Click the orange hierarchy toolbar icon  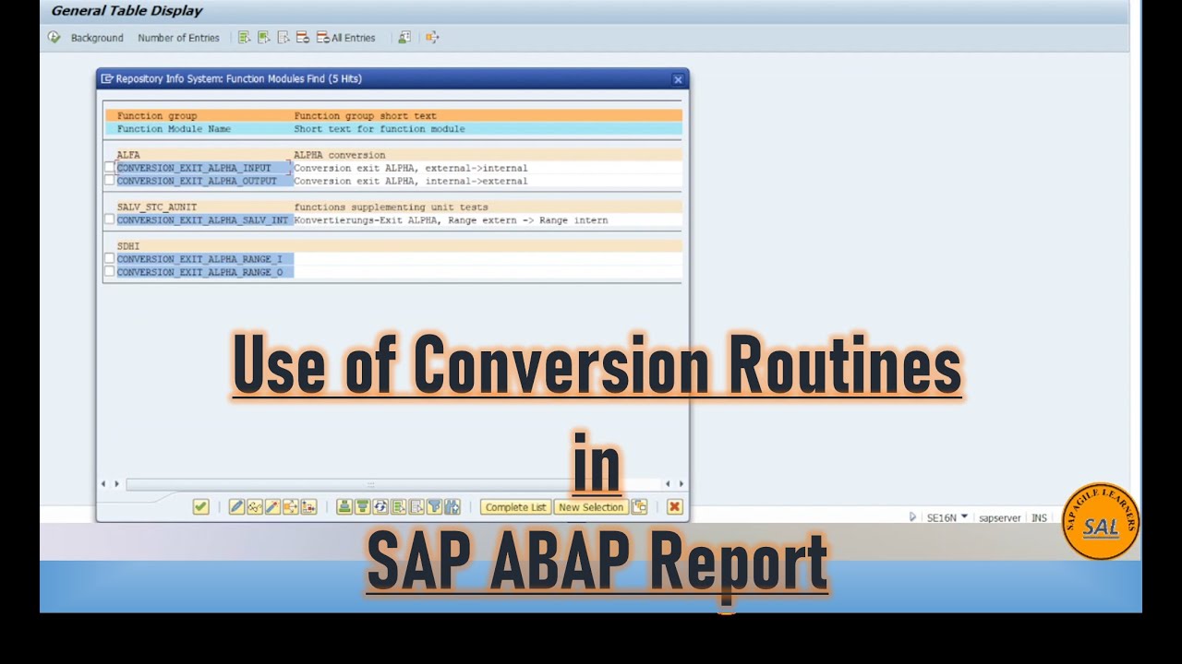click(x=432, y=38)
